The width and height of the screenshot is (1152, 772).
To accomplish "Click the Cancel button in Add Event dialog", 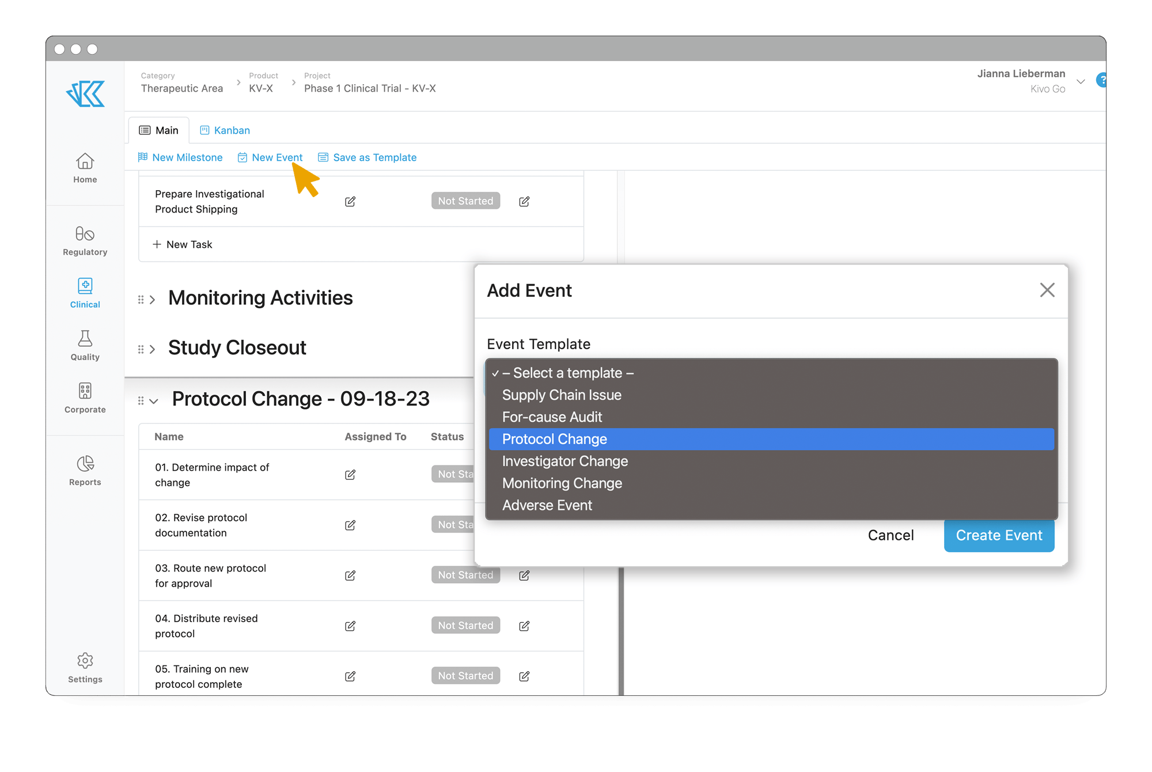I will tap(891, 535).
